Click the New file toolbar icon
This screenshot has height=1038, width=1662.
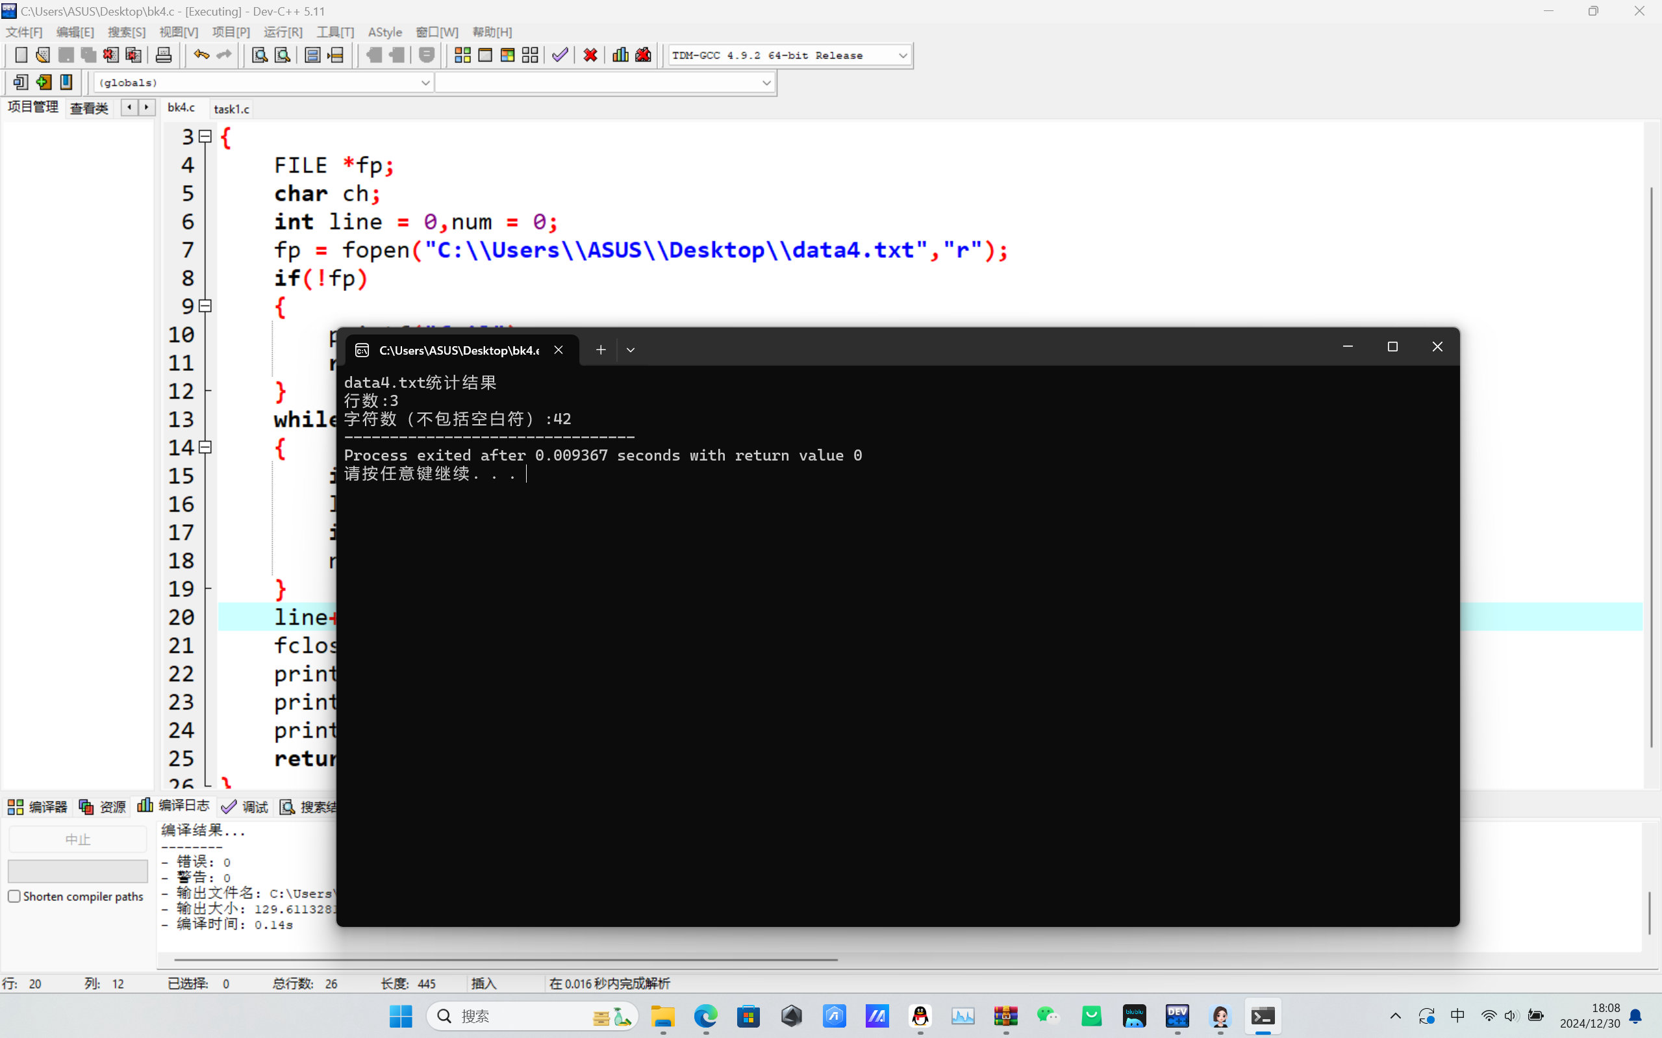point(21,55)
